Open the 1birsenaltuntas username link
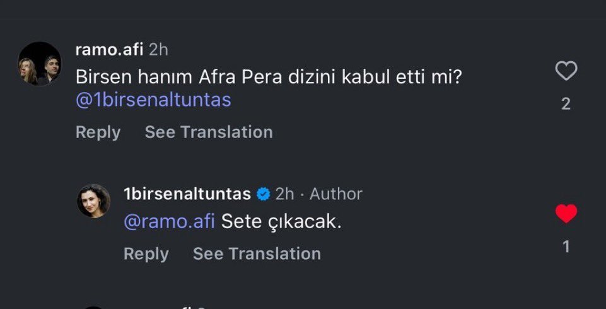606x309 pixels. point(187,194)
